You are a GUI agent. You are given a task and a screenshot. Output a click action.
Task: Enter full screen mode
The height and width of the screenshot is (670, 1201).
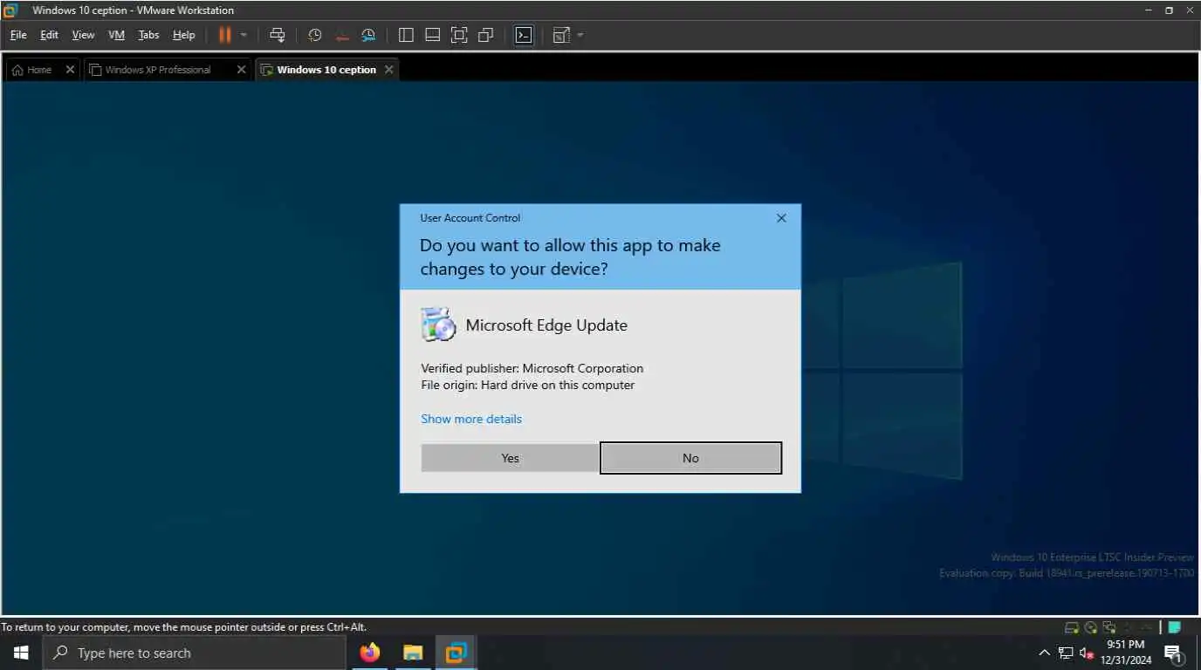pyautogui.click(x=459, y=35)
